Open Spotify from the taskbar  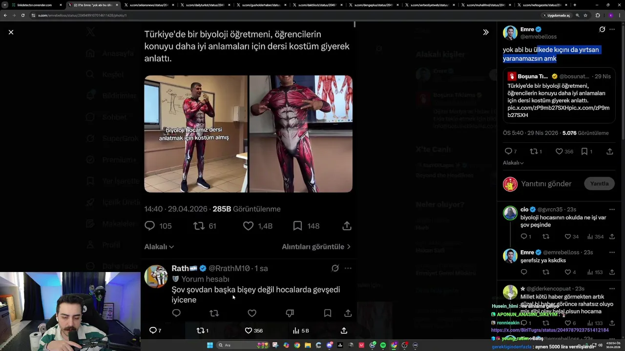[x=383, y=345]
